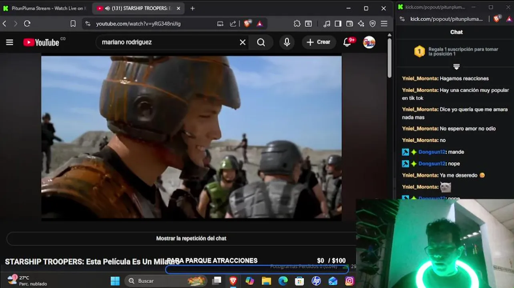Open Dongsun12's name on mande message

432,152
